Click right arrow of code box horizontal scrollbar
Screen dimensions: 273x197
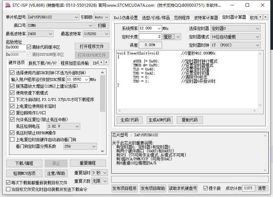(x=254, y=111)
